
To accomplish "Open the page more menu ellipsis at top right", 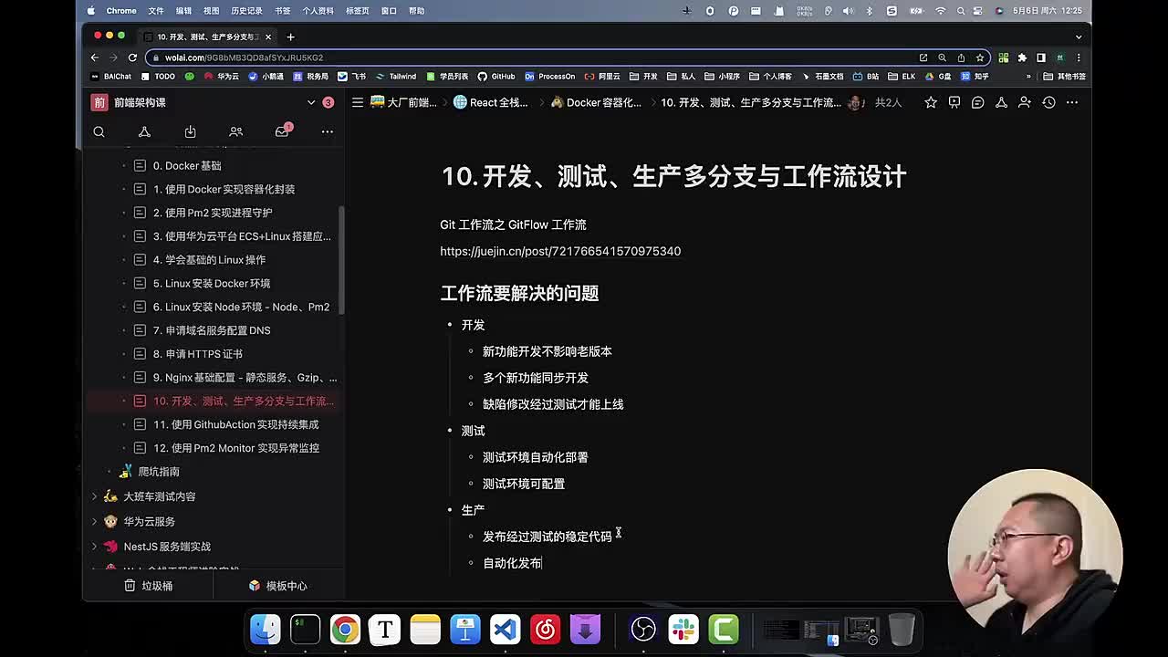I will pos(1072,102).
